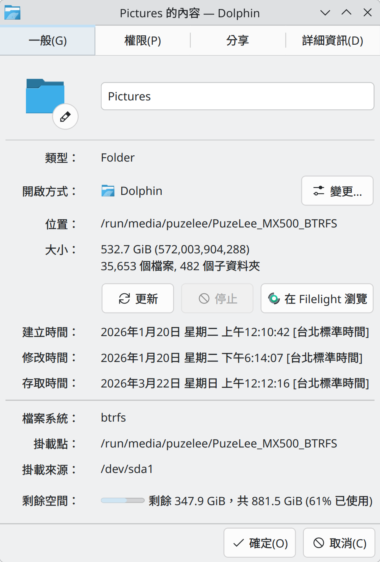Minimize the window using title bar down arrow

coord(325,13)
